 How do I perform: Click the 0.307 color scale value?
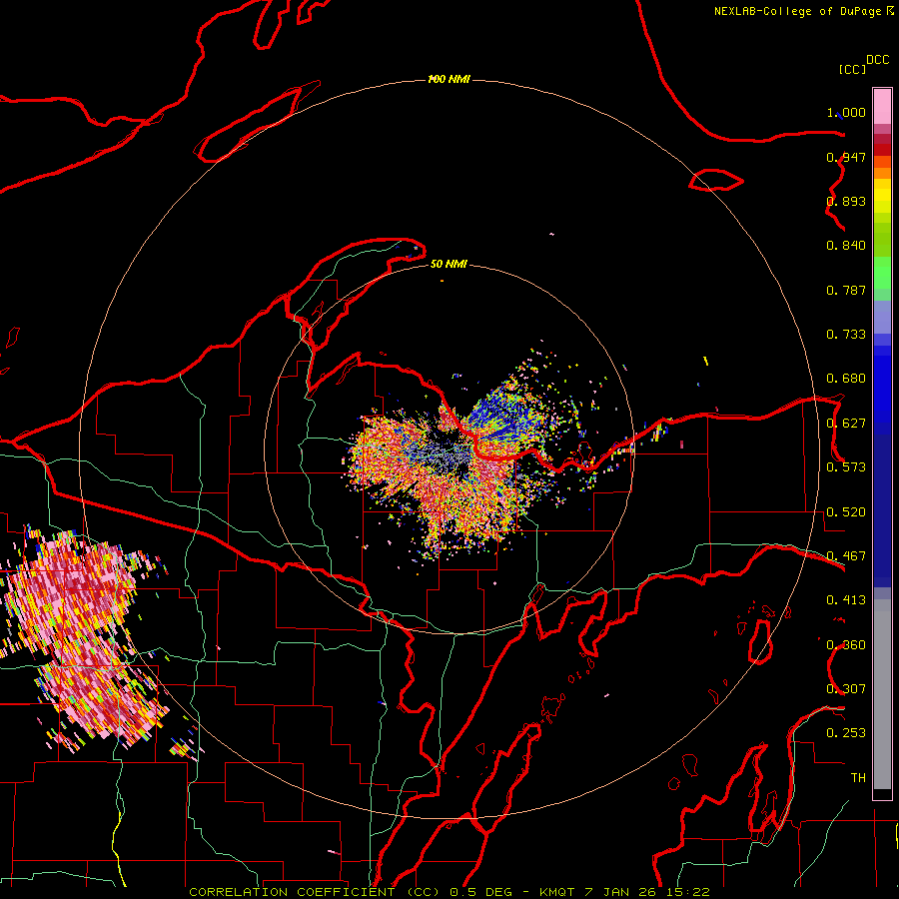pyautogui.click(x=846, y=689)
